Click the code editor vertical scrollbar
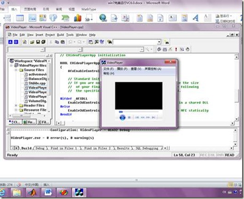The image size is (244, 199). (237, 88)
